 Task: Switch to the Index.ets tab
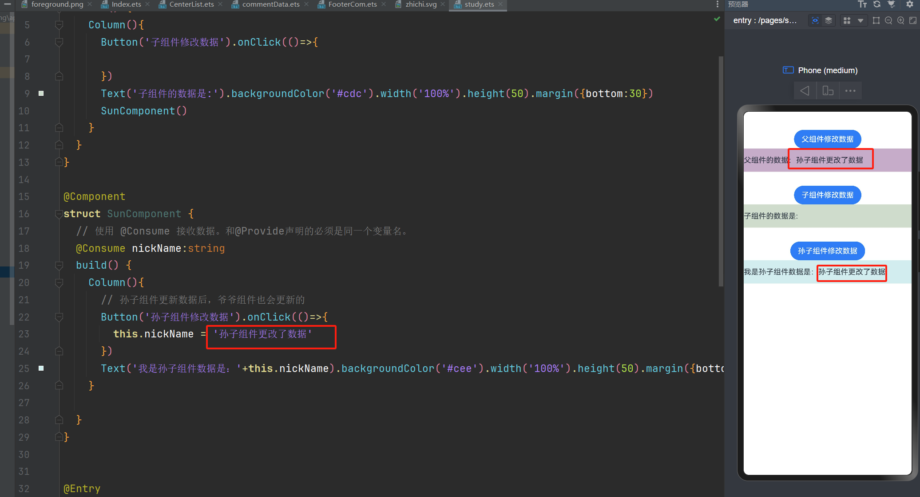pos(126,4)
